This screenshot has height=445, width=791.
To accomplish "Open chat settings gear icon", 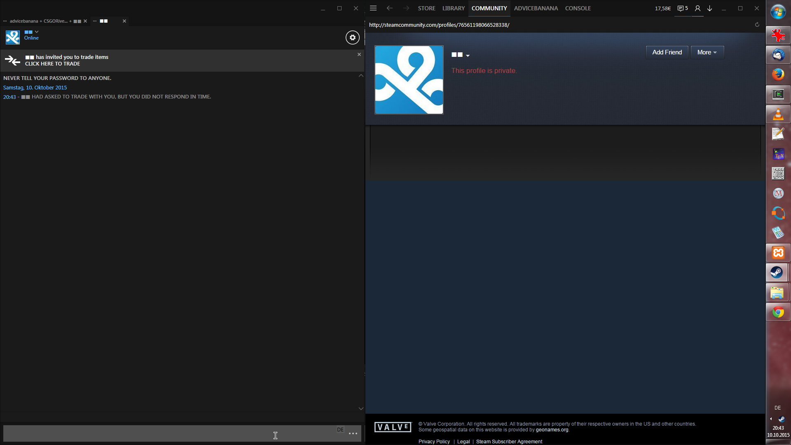I will (352, 37).
